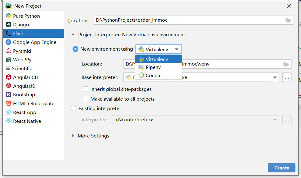Click into the project Location text field

pos(189,20)
